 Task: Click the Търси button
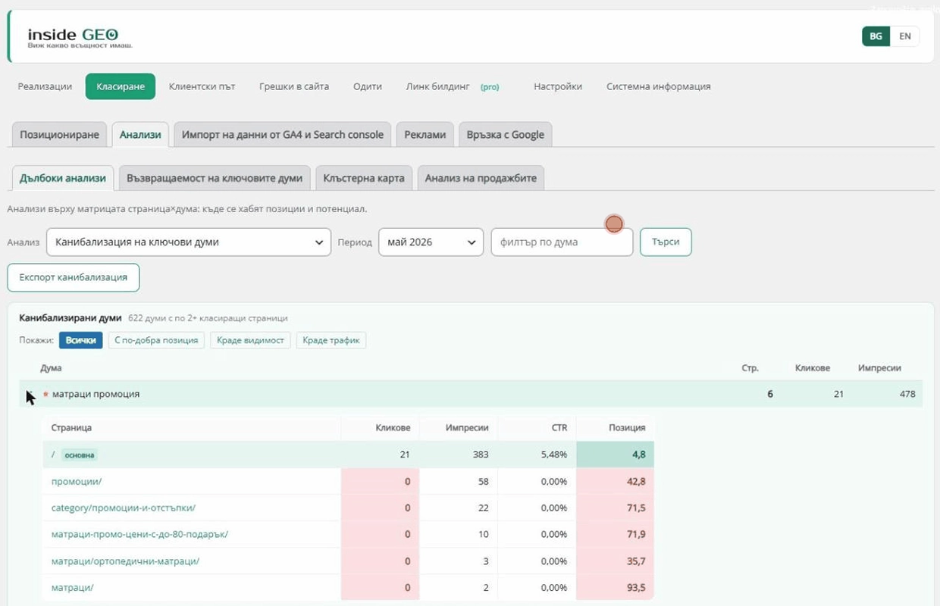(x=666, y=242)
